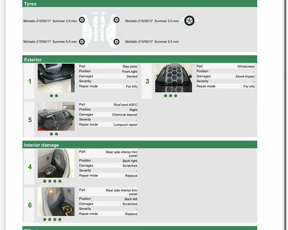Click the front right tyre icon
This screenshot has width=288, height=230.
coord(116,20)
